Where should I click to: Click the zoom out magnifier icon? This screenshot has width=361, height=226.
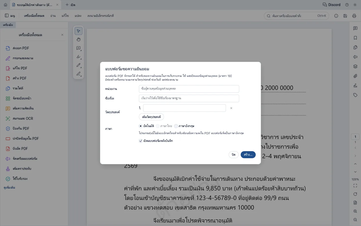coord(355,220)
